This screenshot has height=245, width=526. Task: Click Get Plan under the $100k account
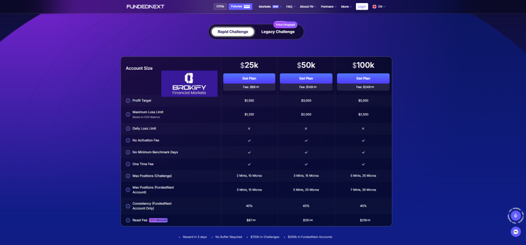363,78
